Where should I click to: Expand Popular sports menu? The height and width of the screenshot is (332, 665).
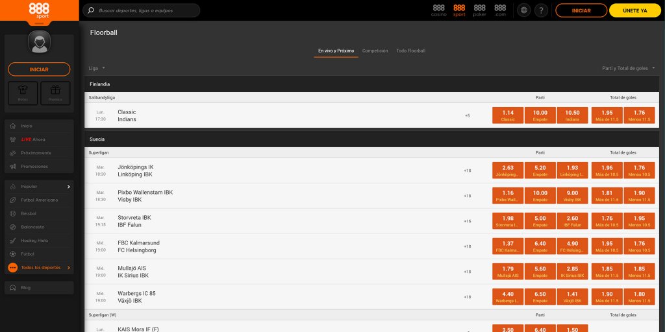(39, 186)
